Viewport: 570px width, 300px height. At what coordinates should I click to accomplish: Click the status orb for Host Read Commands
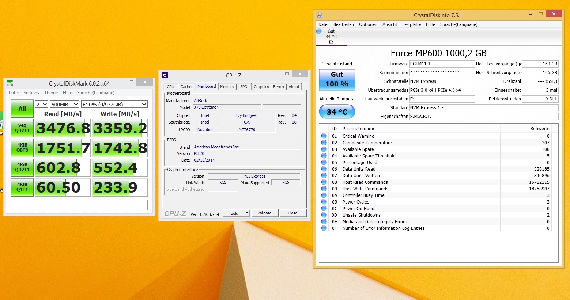click(324, 182)
